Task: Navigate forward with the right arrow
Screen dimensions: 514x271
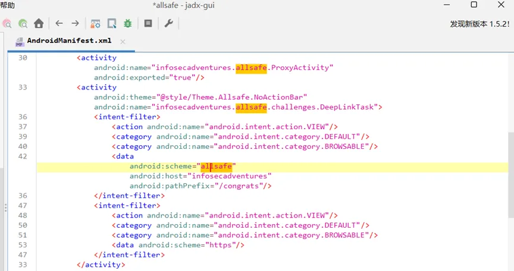Action: [76, 23]
